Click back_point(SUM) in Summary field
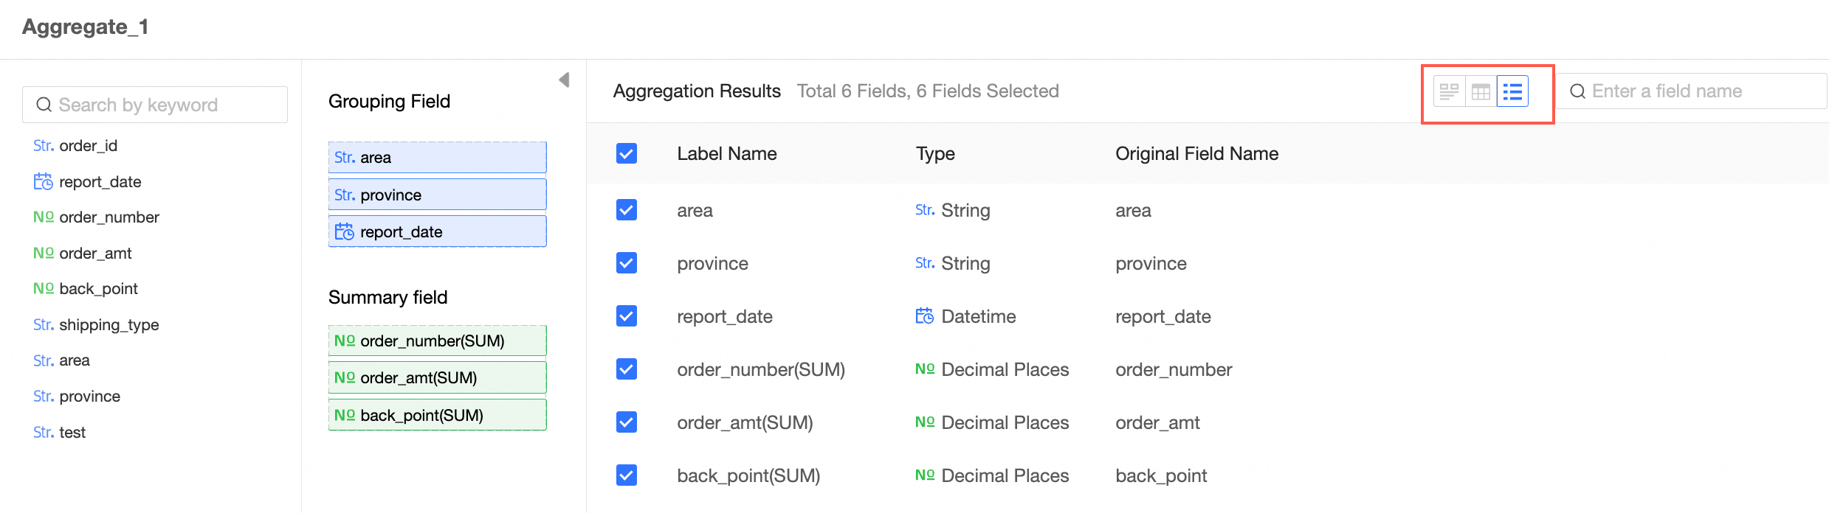1829x513 pixels. click(x=437, y=415)
